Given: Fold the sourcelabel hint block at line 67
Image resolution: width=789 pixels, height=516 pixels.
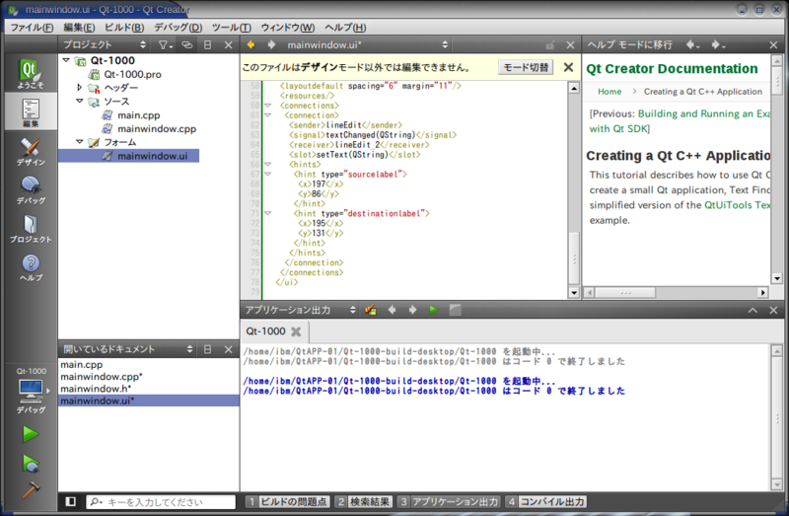Looking at the screenshot, I should point(267,175).
